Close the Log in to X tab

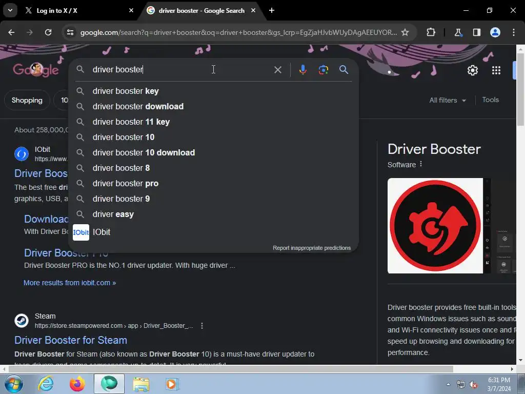[131, 10]
